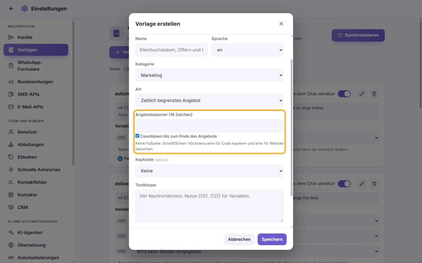Image resolution: width=422 pixels, height=263 pixels.
Task: Select Vorlagen in the sidebar menu
Action: (36, 50)
